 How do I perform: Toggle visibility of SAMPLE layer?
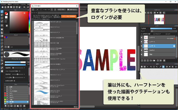pyautogui.click(x=142, y=50)
